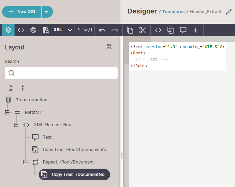Click the layers icon in toolbar

[x=8, y=30]
